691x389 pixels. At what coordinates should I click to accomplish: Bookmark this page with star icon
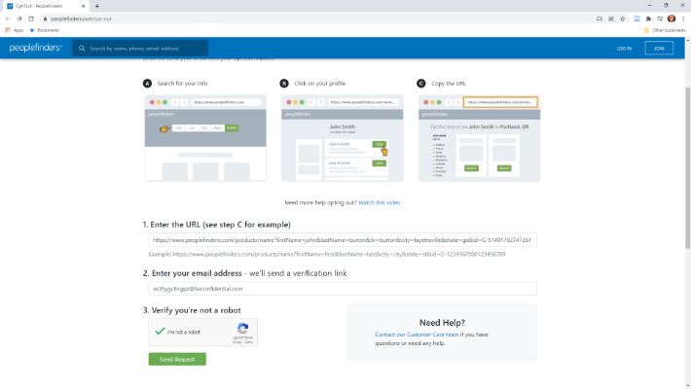click(622, 18)
